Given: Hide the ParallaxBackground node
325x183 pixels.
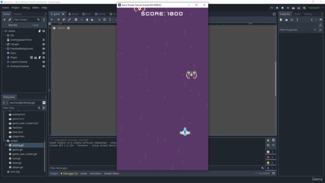Looking at the screenshot, I should [x=44, y=49].
